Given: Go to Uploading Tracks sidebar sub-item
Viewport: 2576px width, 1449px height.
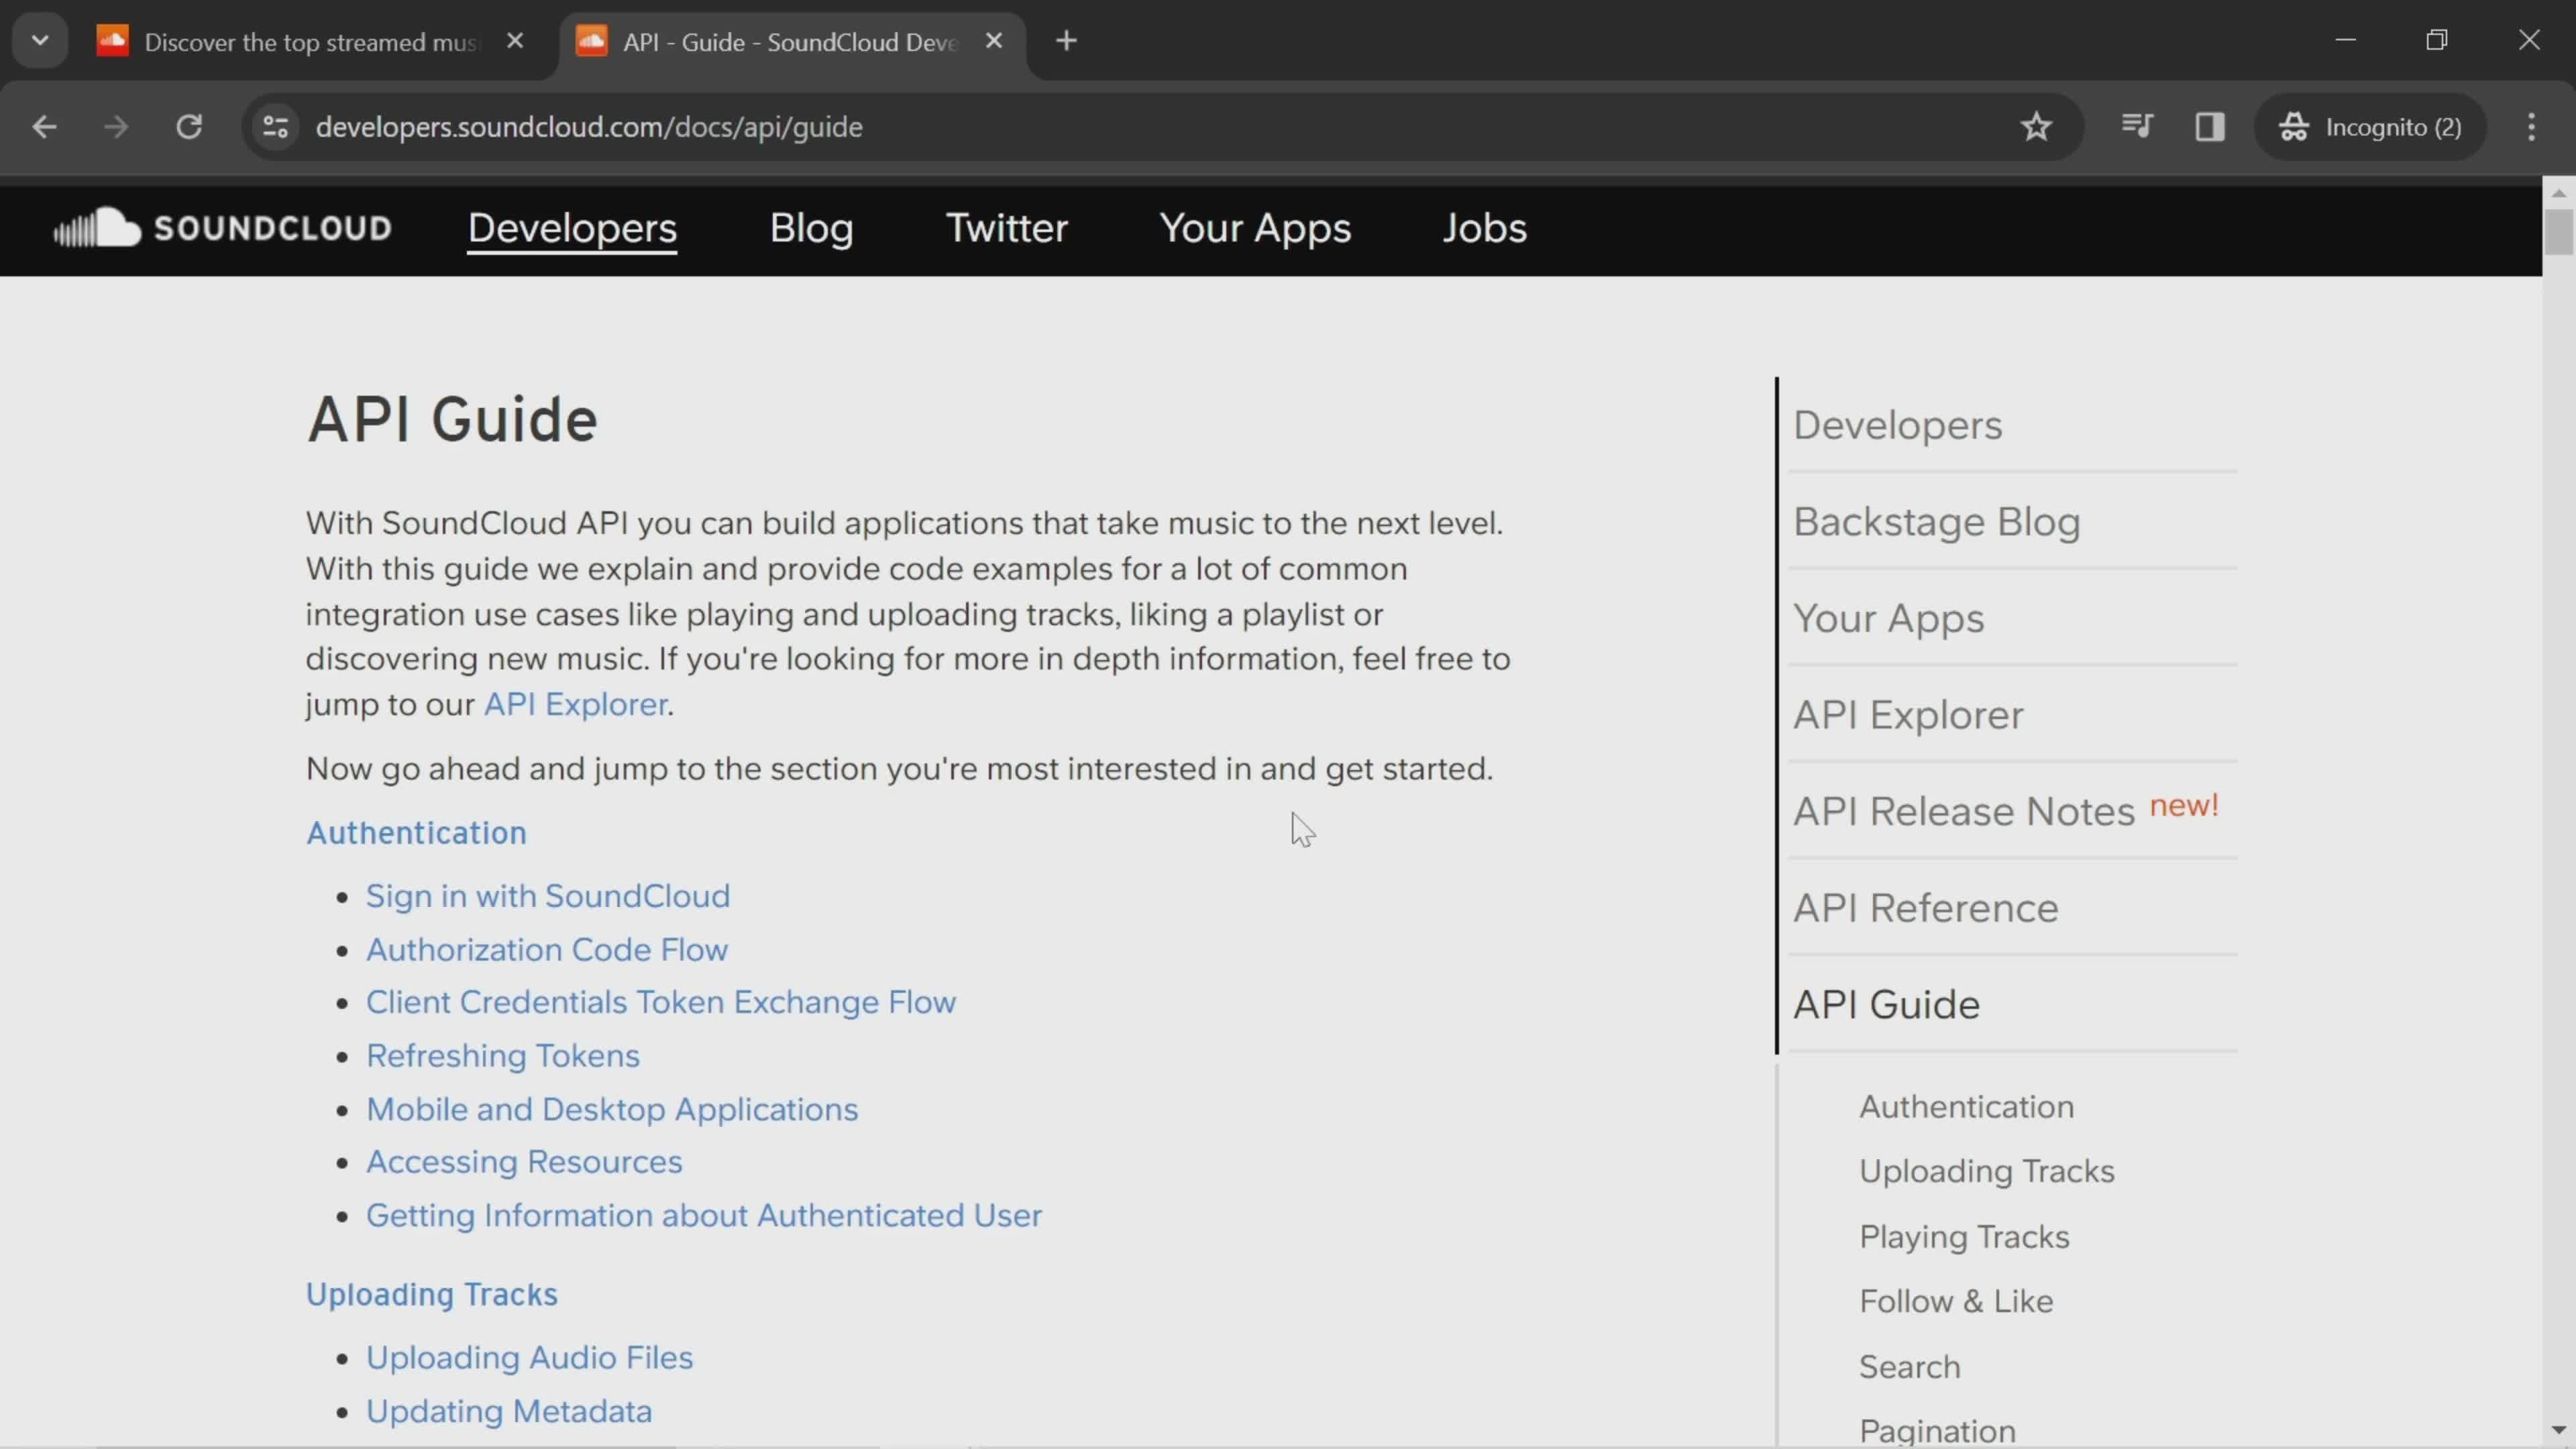Looking at the screenshot, I should 1986,1171.
